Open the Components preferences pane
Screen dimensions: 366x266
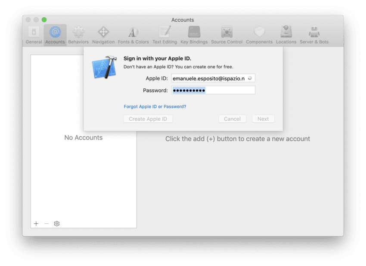coord(259,35)
